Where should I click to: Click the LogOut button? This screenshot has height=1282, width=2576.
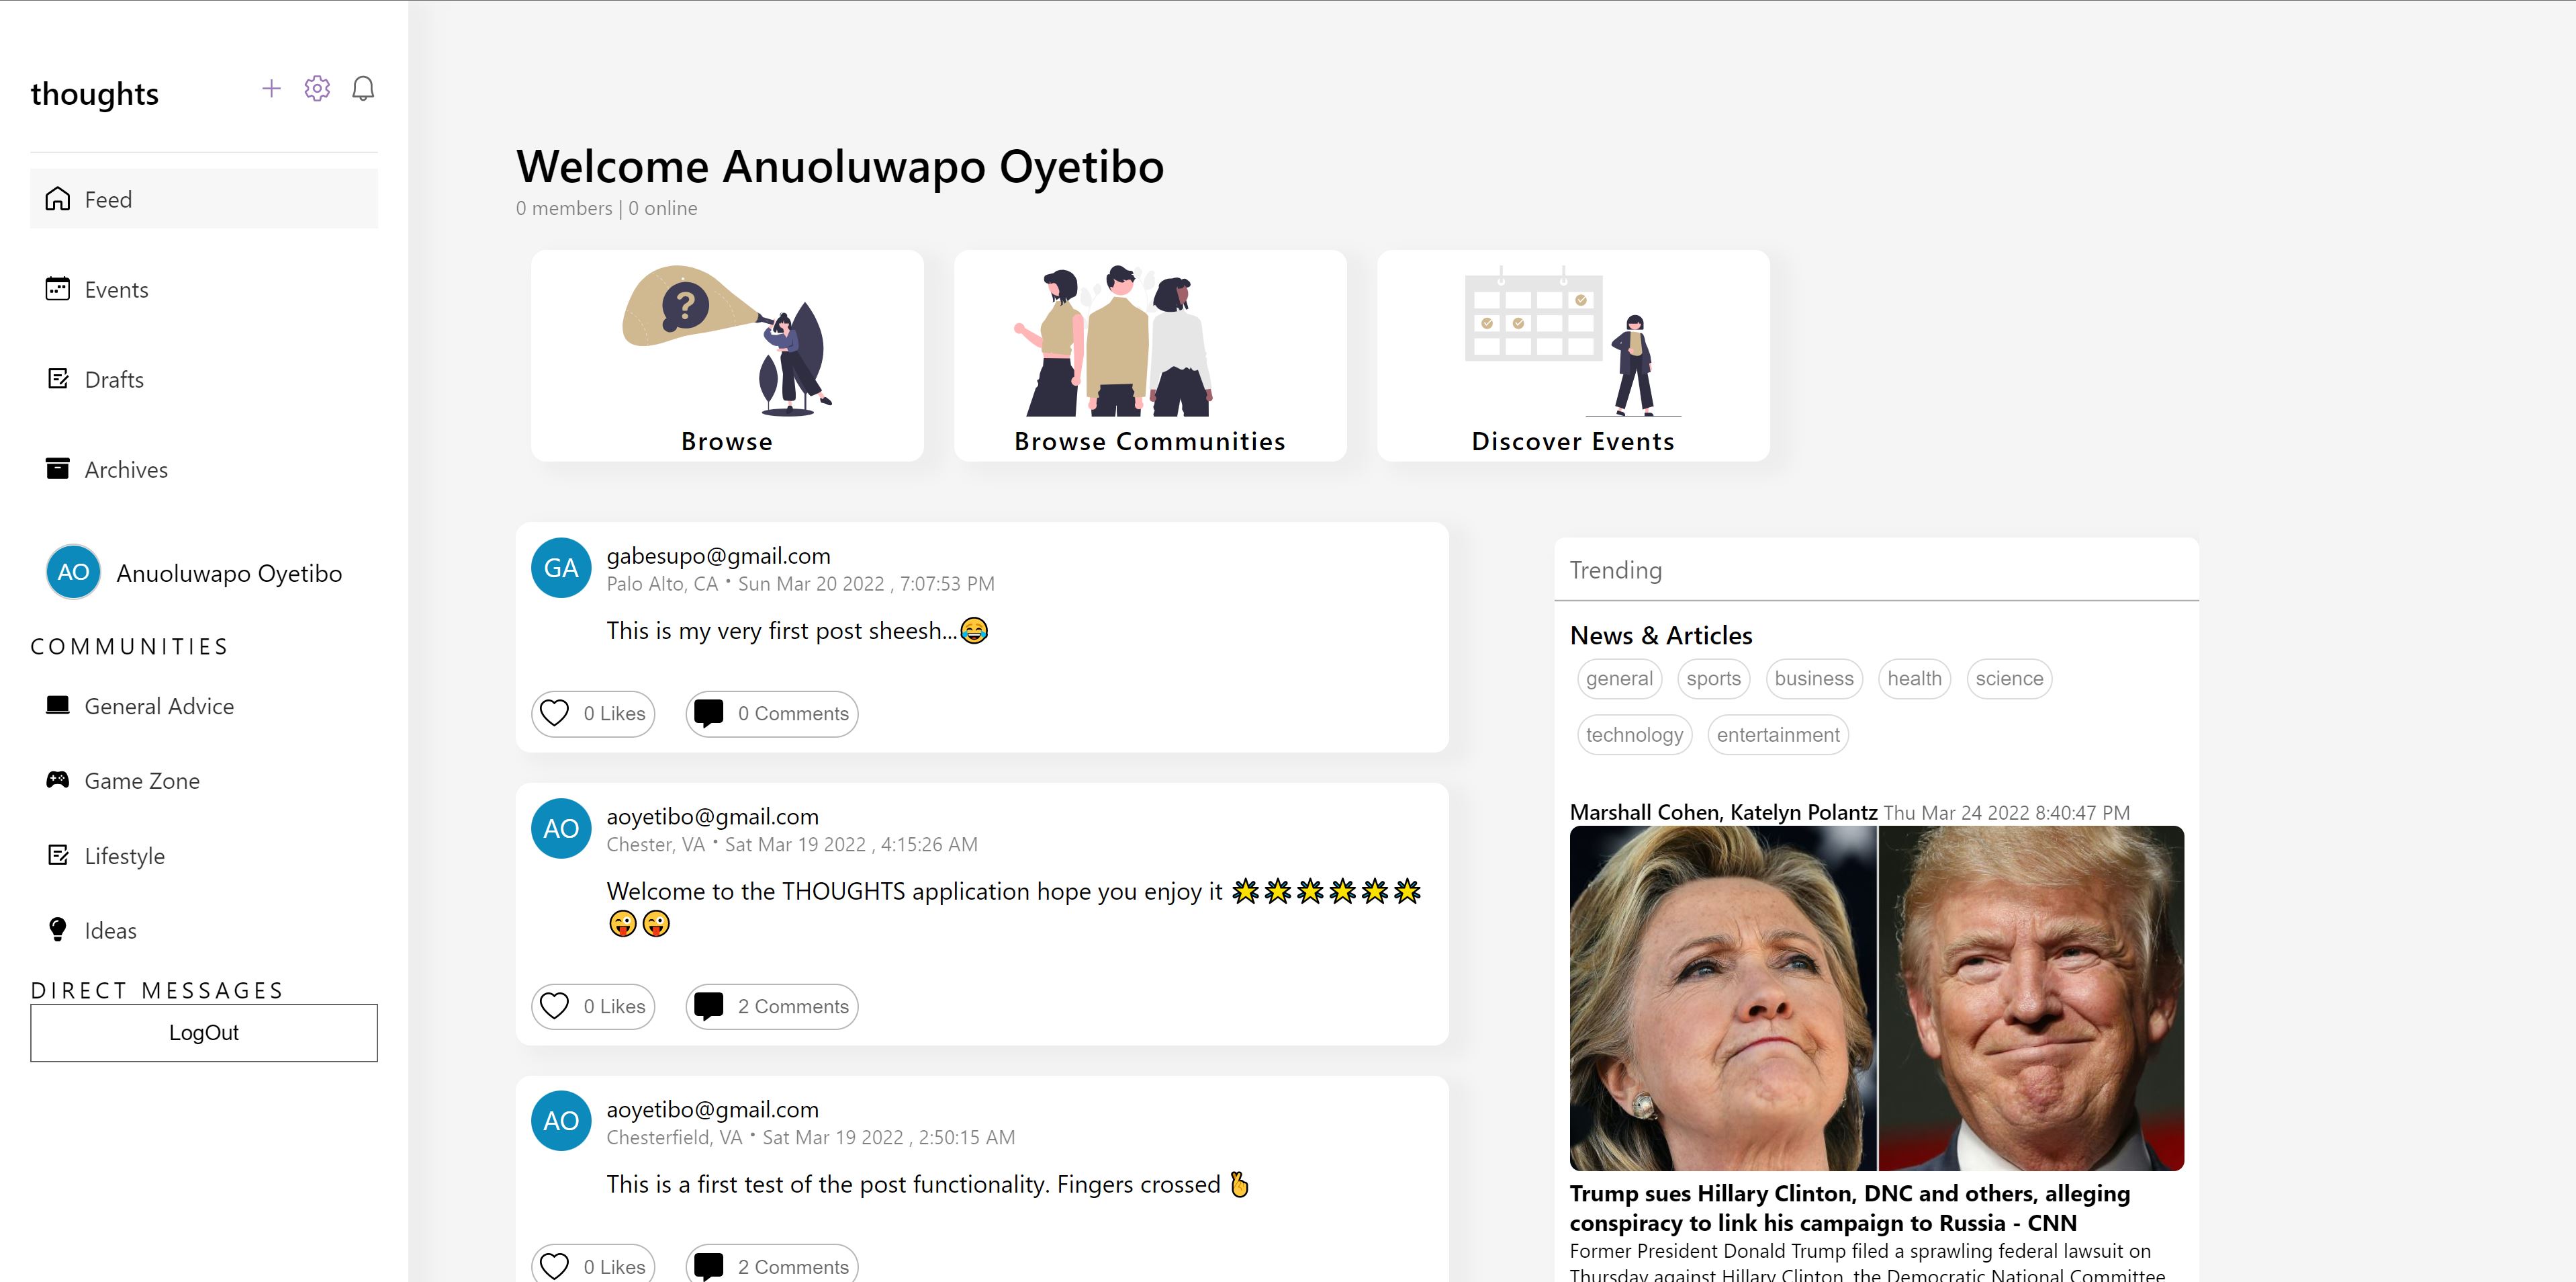click(204, 1033)
